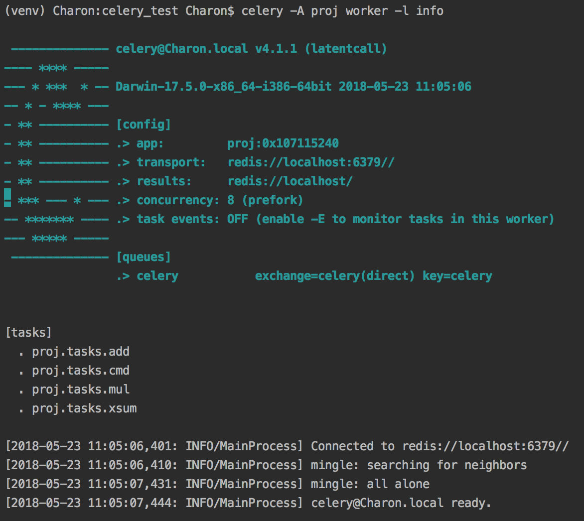The width and height of the screenshot is (584, 521).
Task: Click the task events OFF text
Action: (x=237, y=219)
